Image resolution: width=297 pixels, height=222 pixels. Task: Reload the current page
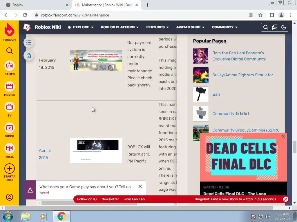(x=25, y=15)
